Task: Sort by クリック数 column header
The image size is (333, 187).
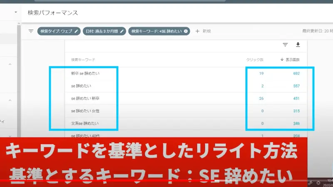Action: point(255,60)
